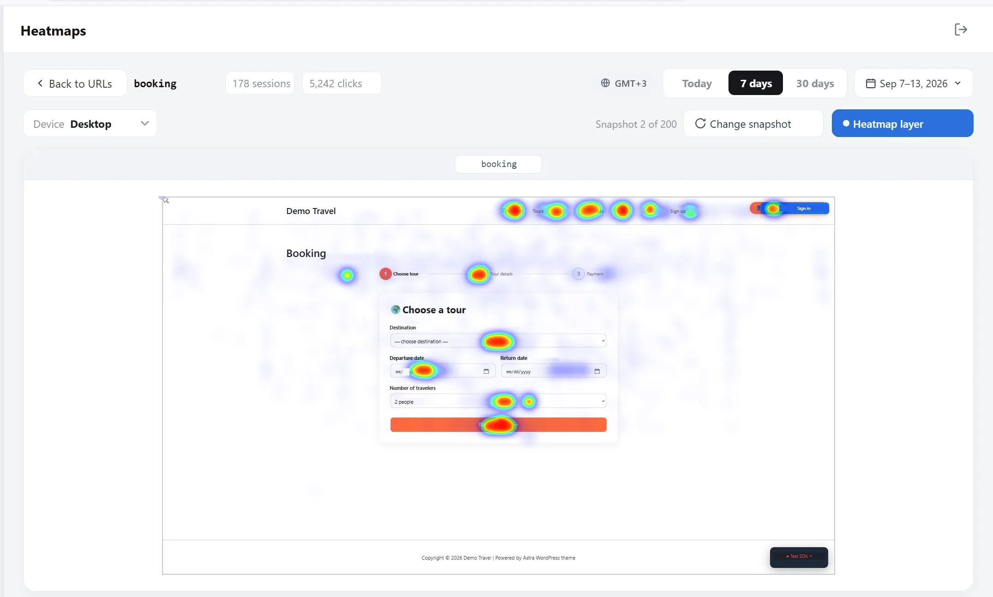Select the 7 days time range
Image resolution: width=993 pixels, height=597 pixels.
(x=756, y=84)
